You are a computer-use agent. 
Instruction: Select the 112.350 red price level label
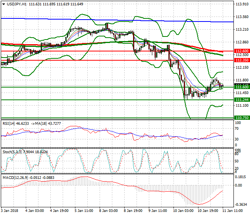[x=242, y=60]
